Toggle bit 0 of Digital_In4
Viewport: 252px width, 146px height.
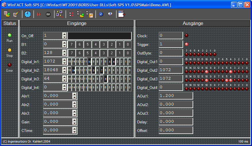point(130,87)
